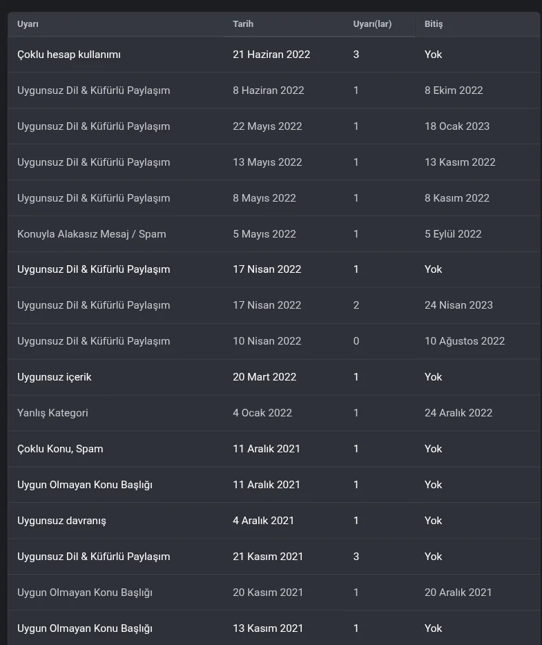View the Uygunsuz davranış warning

61,521
